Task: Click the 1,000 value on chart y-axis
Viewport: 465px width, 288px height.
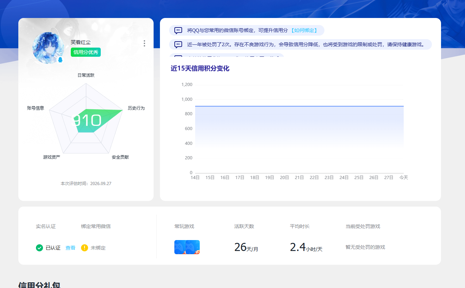Action: pos(187,99)
